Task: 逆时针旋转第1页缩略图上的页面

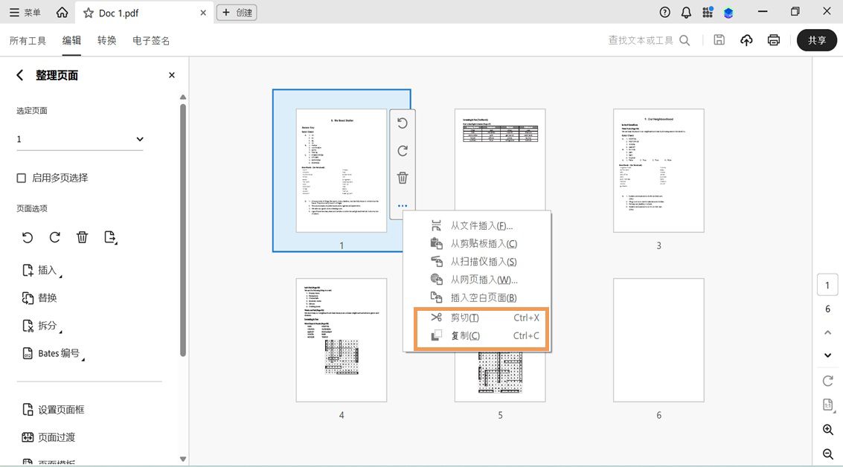Action: [x=403, y=123]
